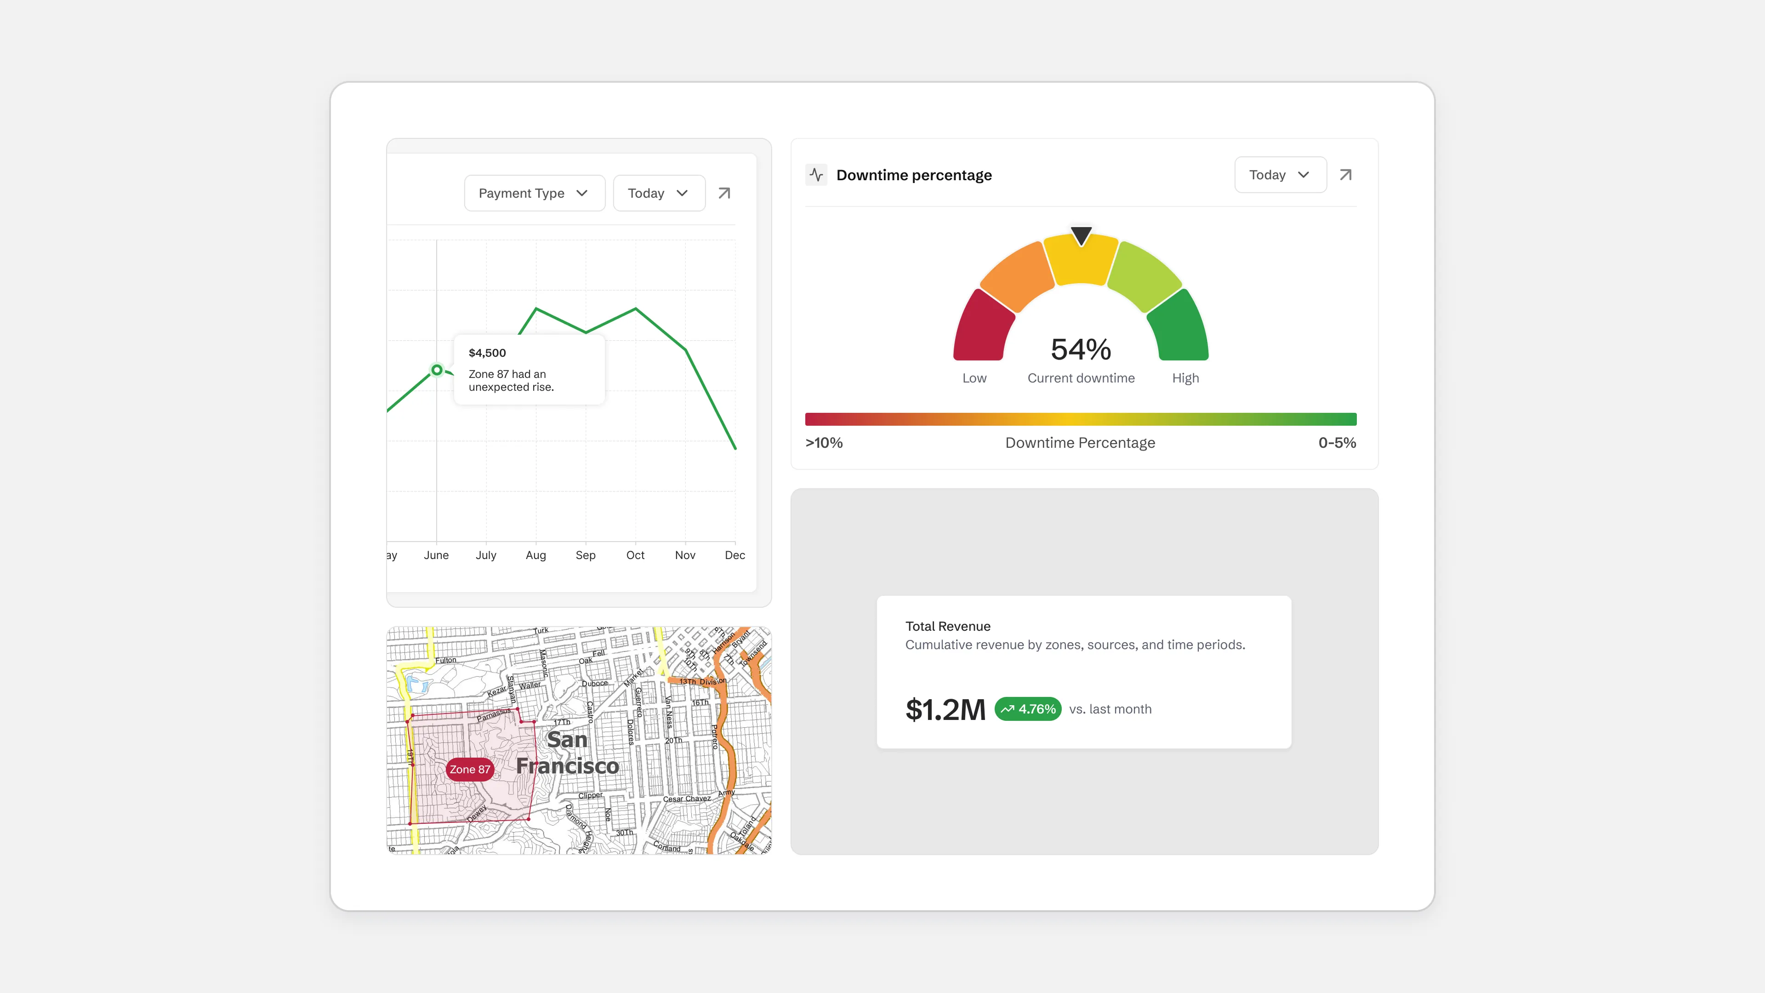
Task: Click the July label on the chart axis
Action: (486, 555)
